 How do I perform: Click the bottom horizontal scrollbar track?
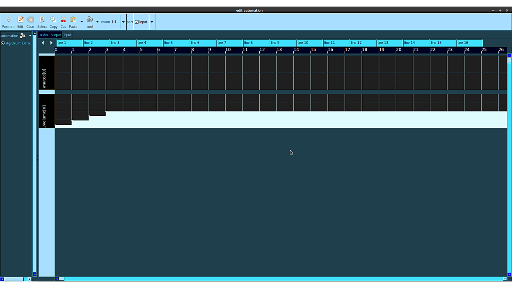[x=283, y=279]
